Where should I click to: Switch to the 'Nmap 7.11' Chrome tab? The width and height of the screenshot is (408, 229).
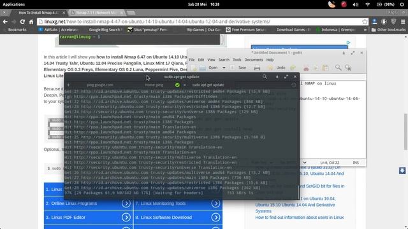point(97,13)
